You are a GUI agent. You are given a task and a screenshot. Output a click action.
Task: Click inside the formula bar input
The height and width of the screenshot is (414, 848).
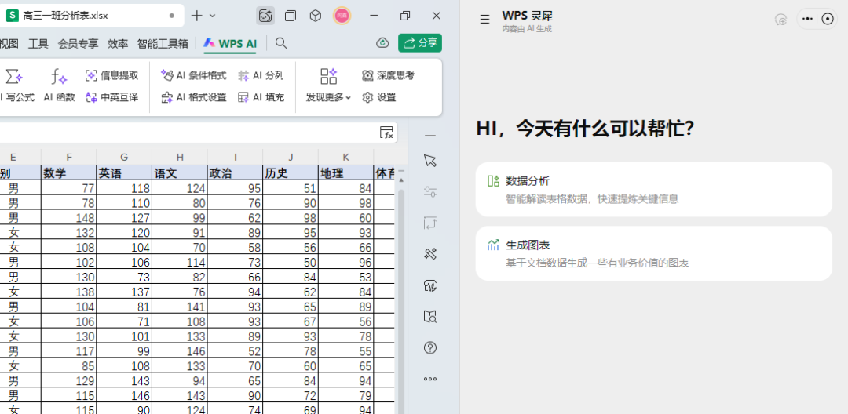189,133
